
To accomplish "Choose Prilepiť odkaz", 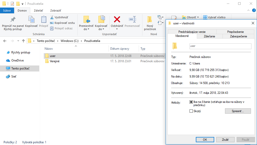I will click(x=61, y=28).
